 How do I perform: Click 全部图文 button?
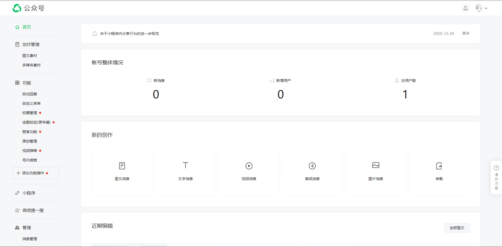pos(457,228)
